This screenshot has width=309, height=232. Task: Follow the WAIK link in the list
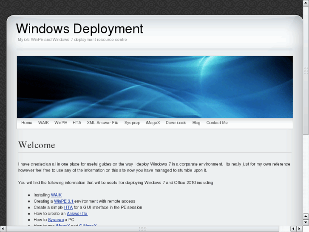pos(56,195)
